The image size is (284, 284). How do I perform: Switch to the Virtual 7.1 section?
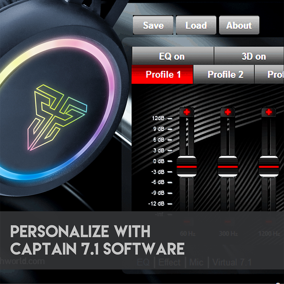pos(232,262)
